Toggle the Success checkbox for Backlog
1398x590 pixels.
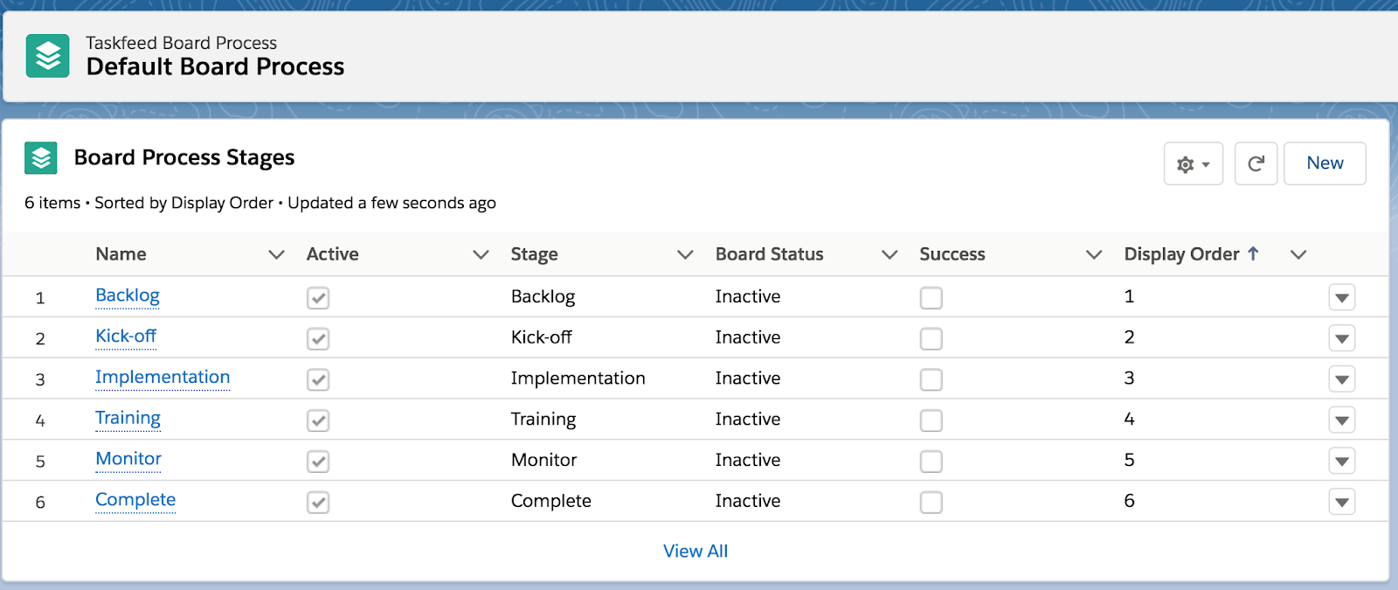931,298
